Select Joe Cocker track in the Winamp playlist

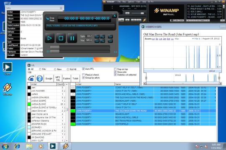point(204,6)
